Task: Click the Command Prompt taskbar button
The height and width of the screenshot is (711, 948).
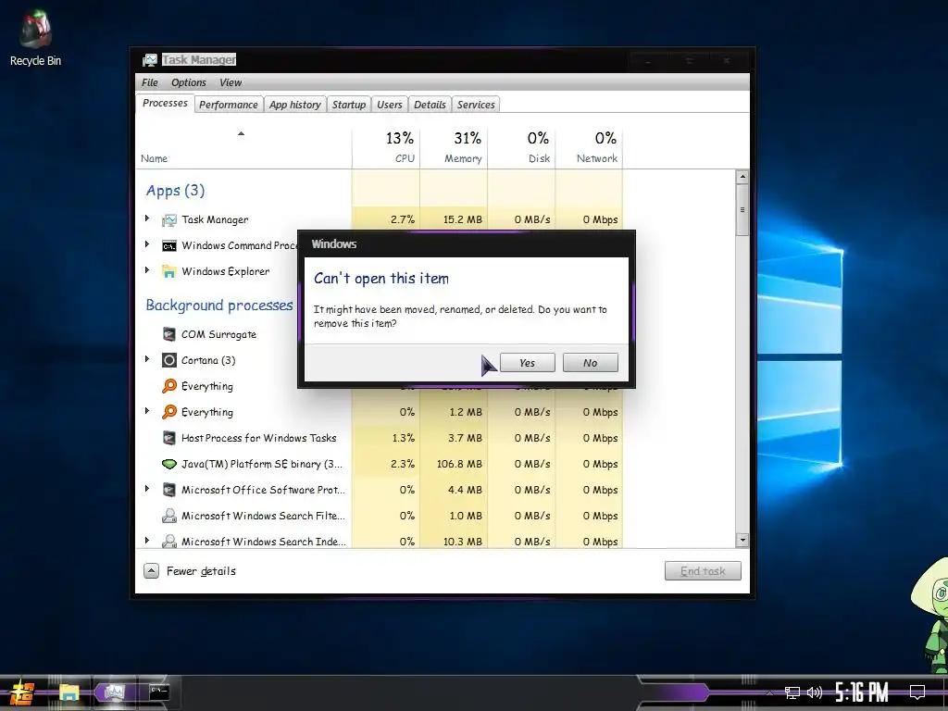Action: pyautogui.click(x=159, y=692)
